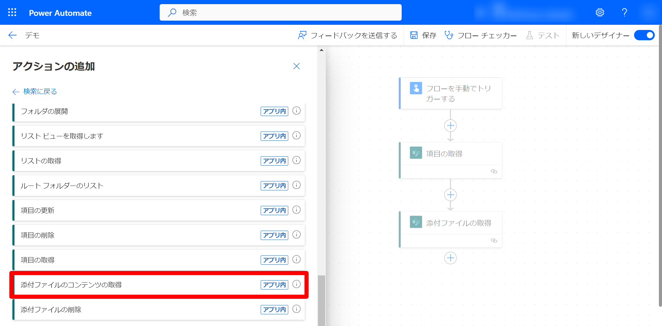This screenshot has width=662, height=326.
Task: Click the info icon beside 項目の削除
Action: pyautogui.click(x=296, y=235)
